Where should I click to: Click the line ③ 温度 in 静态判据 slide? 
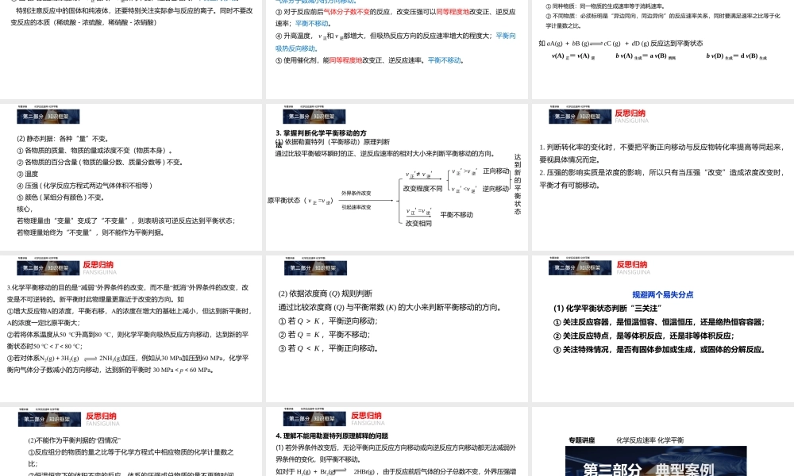[x=27, y=174]
